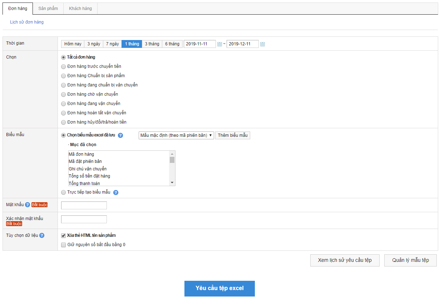The width and height of the screenshot is (440, 299).
Task: Open Xem lịch sử yêu cầu tệp
Action: tap(345, 260)
